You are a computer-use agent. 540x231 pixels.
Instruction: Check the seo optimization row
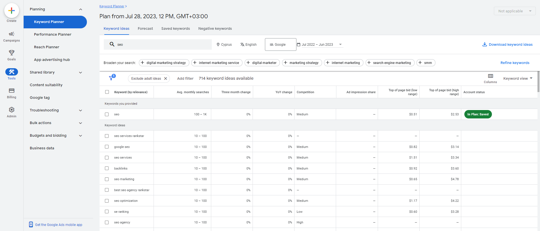107,201
